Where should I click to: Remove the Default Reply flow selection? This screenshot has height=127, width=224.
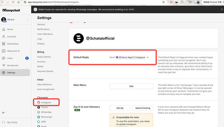click(148, 58)
